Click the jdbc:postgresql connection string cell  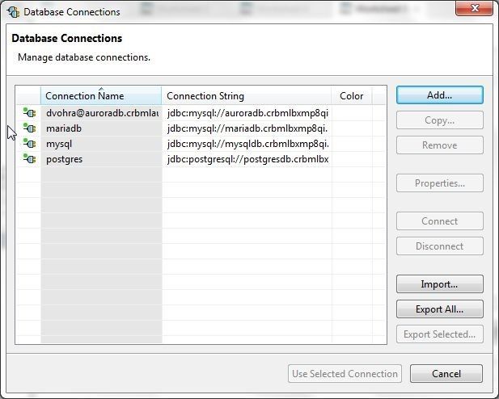247,159
